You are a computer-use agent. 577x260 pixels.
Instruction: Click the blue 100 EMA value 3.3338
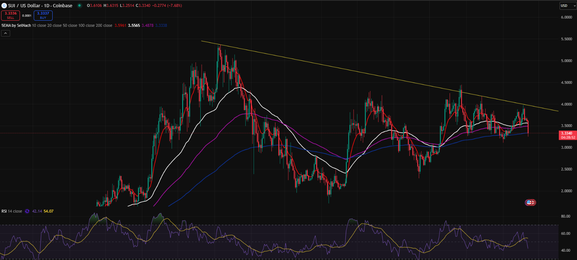161,26
